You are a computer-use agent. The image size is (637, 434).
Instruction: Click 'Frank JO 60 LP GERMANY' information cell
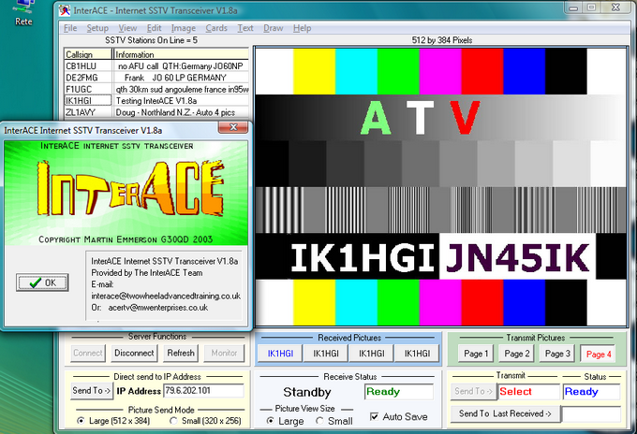pyautogui.click(x=181, y=78)
